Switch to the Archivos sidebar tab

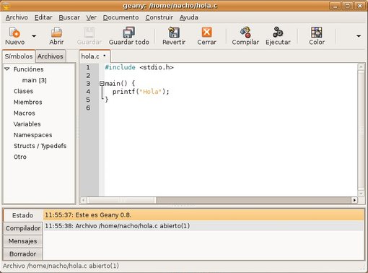tap(51, 56)
